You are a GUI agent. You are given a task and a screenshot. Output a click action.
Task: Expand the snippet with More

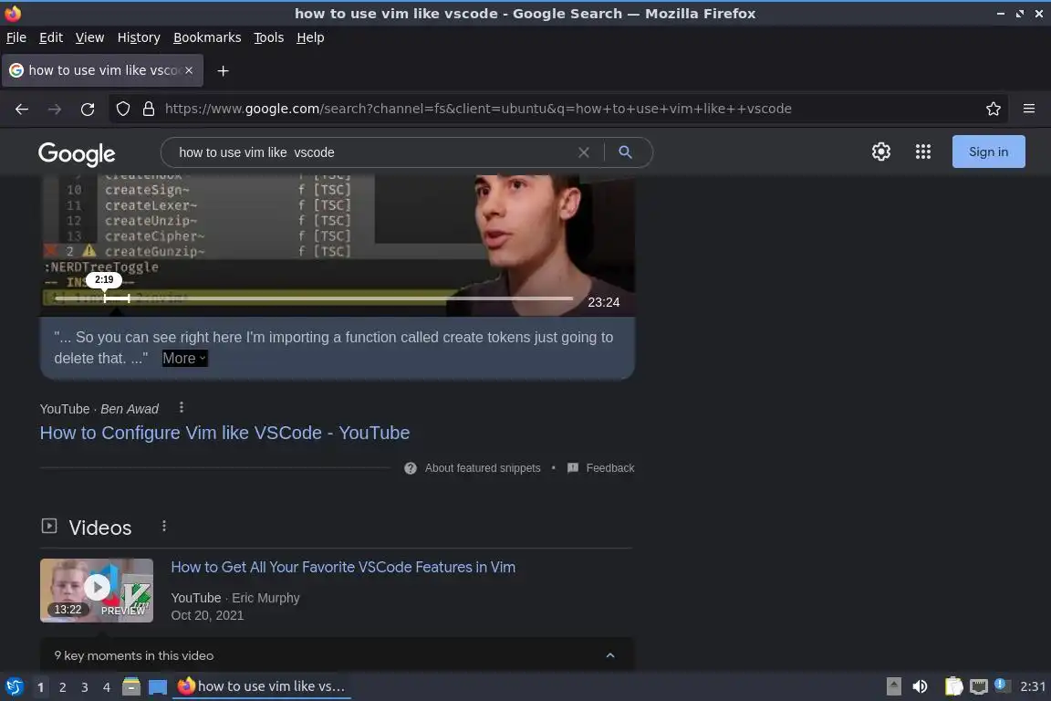184,358
